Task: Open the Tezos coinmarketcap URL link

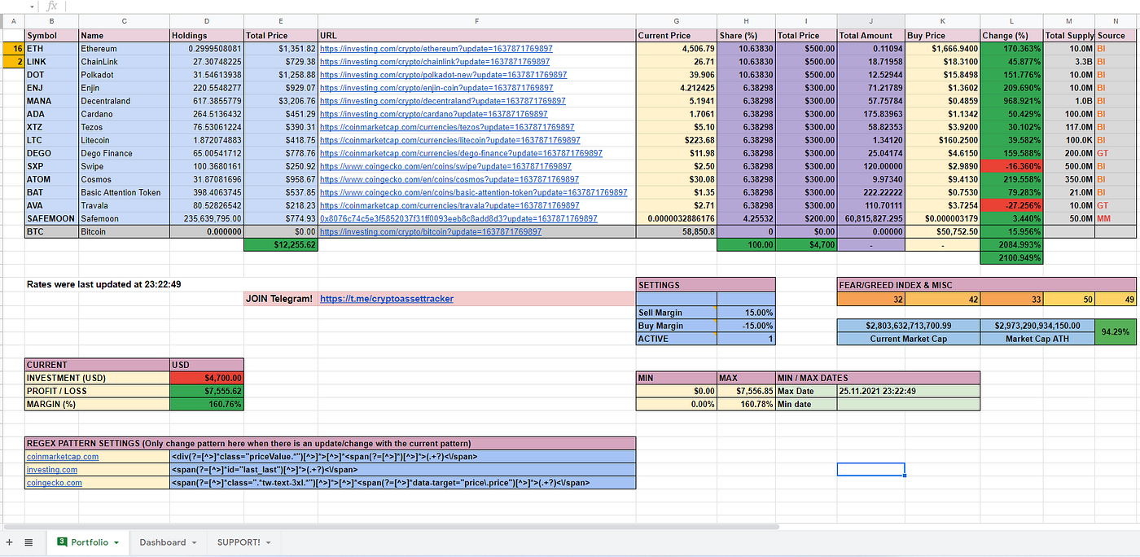Action: (x=447, y=127)
